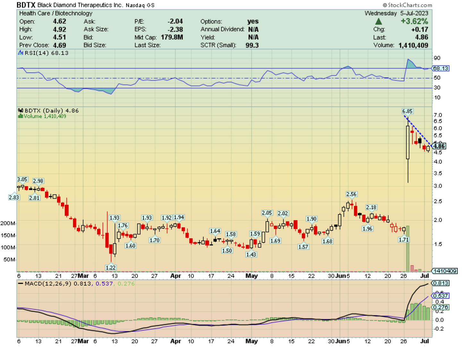The height and width of the screenshot is (347, 467).
Task: Click the RSI(14) indicator icon
Action: pos(21,53)
